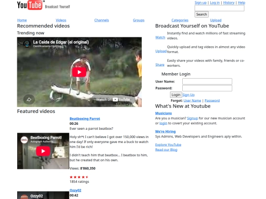This screenshot has width=266, height=199.
Task: Open the Groups navigation link
Action: point(138,20)
